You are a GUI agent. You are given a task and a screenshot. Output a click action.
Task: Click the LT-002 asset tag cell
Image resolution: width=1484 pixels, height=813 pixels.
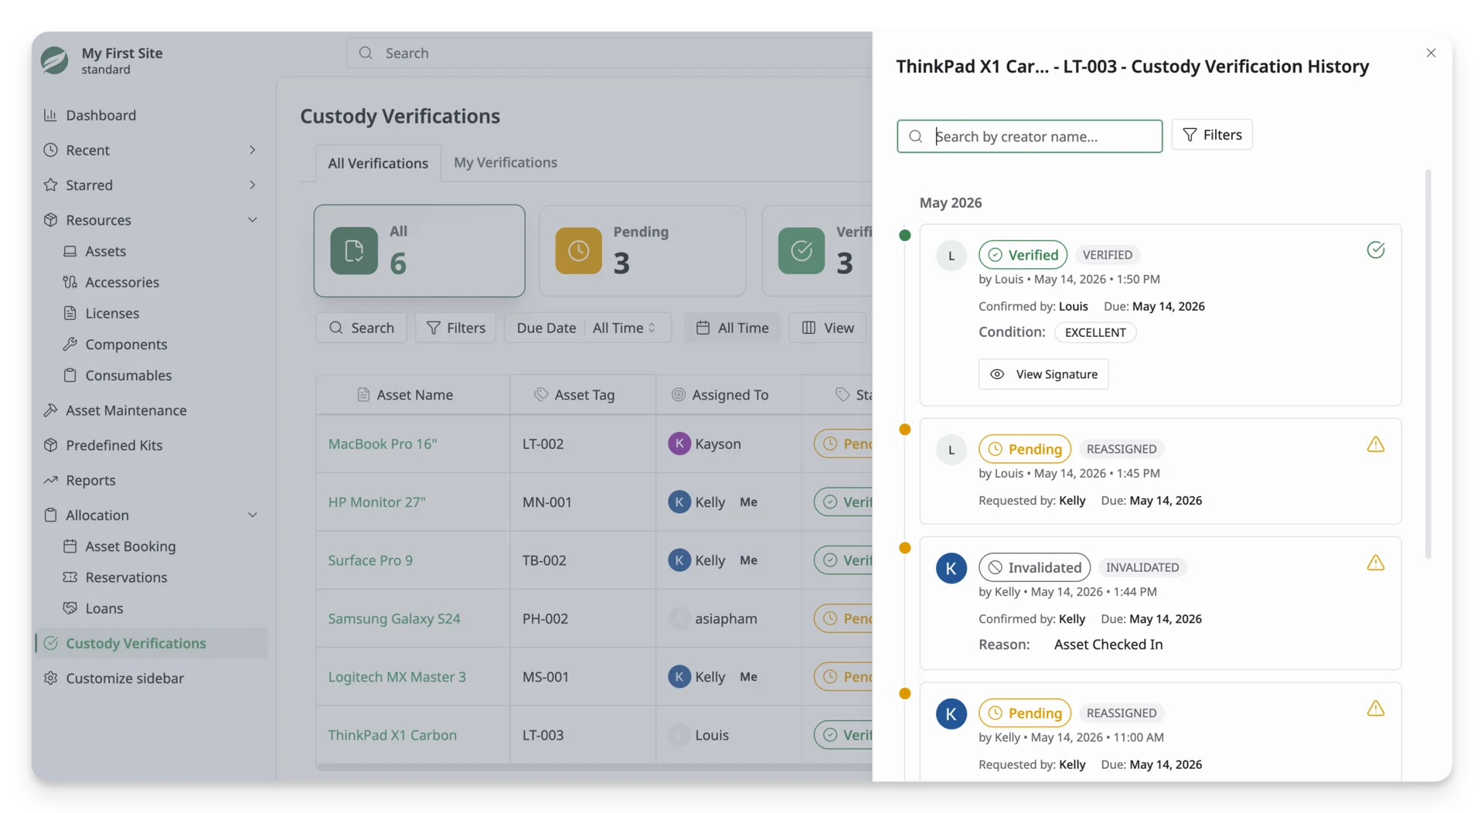tap(583, 444)
